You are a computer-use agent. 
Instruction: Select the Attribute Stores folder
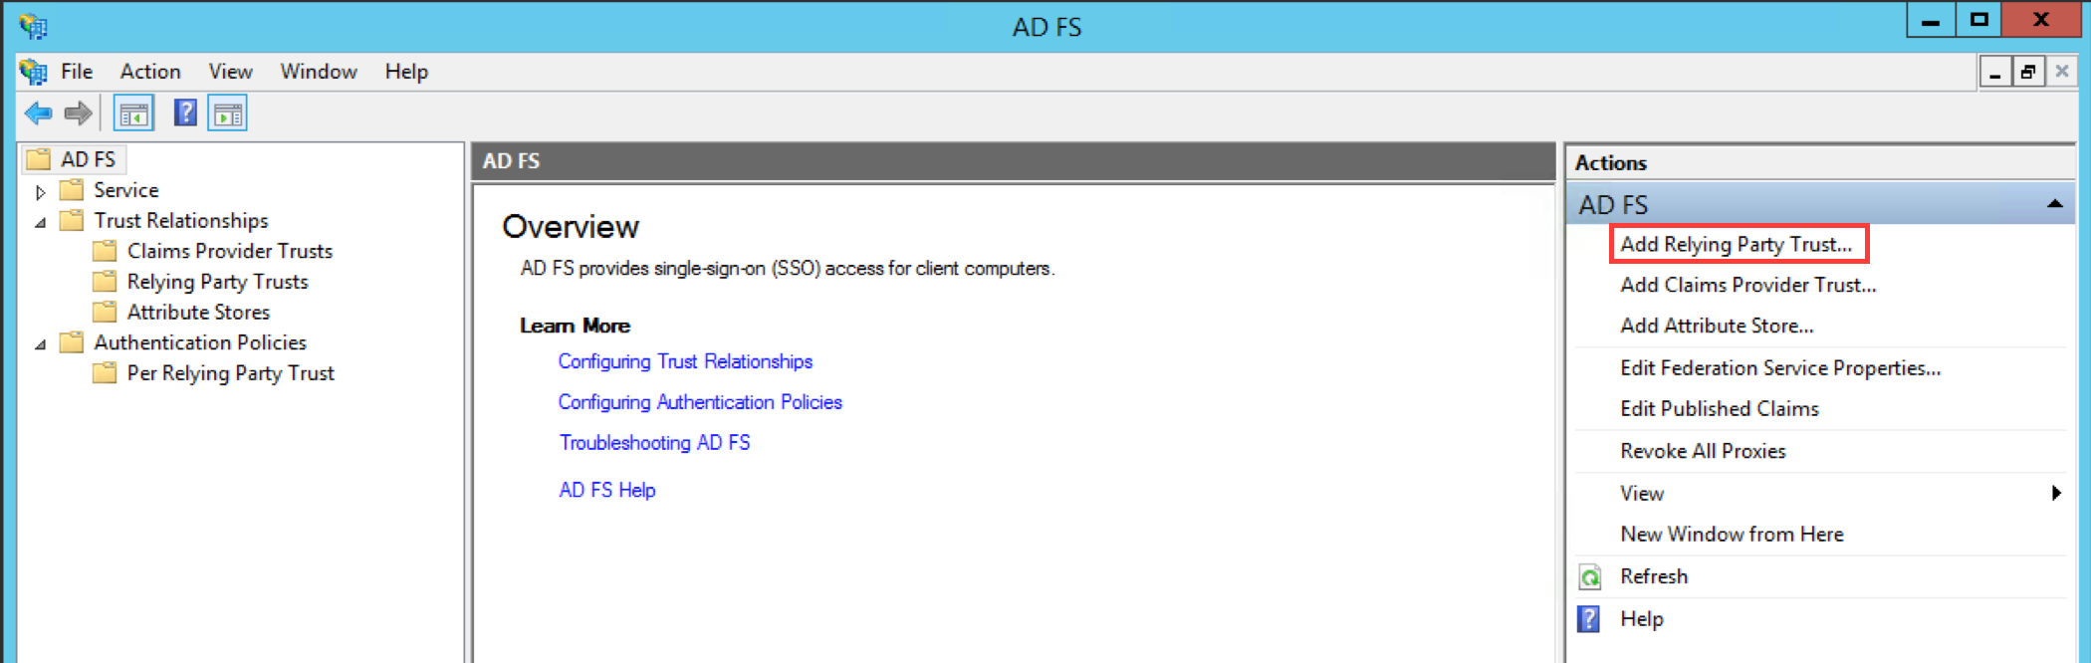pyautogui.click(x=198, y=313)
